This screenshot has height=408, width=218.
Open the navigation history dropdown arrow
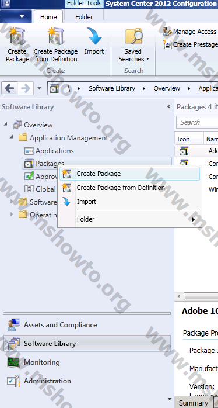click(x=40, y=88)
